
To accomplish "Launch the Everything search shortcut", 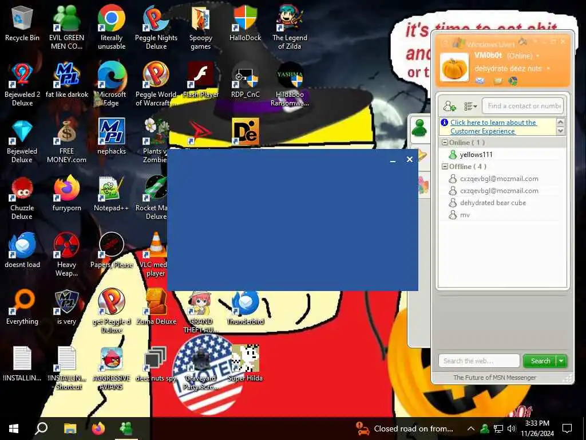I will (x=22, y=308).
